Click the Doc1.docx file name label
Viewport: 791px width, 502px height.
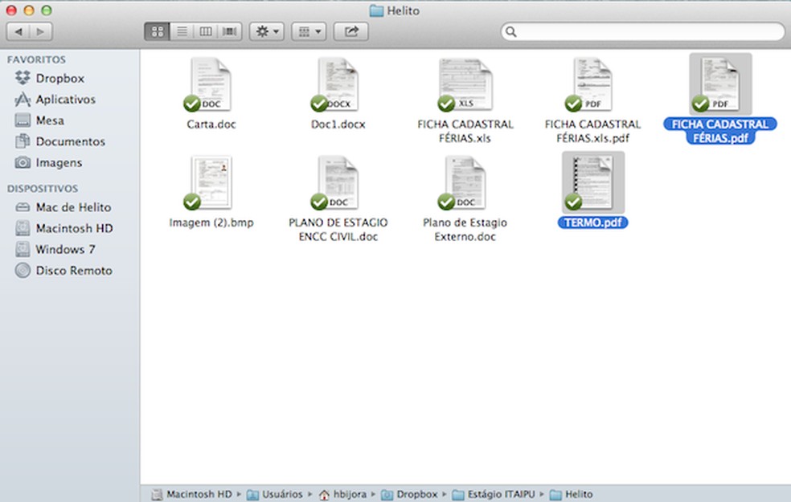pos(338,124)
